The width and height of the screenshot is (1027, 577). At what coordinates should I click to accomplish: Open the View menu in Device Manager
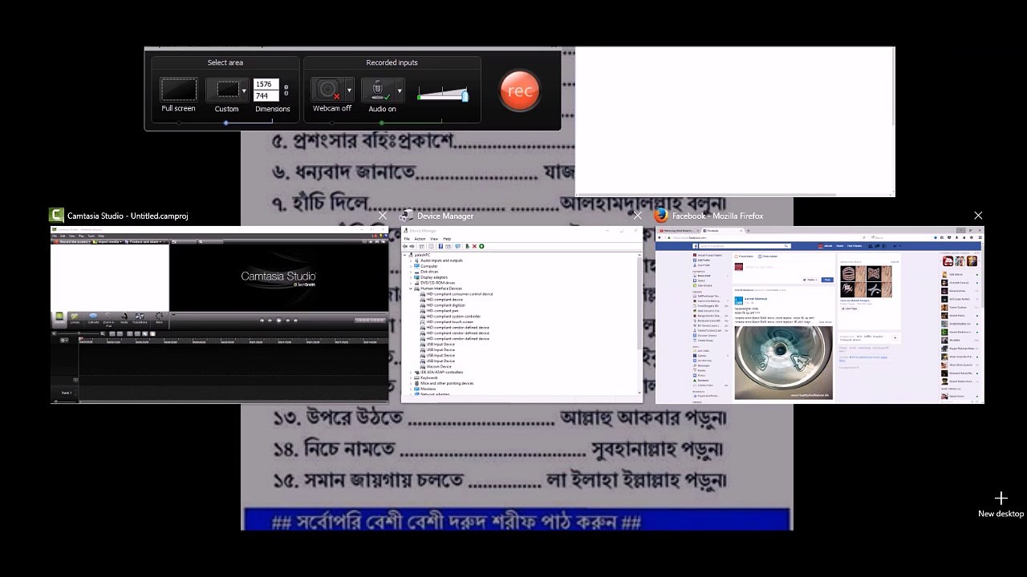[x=434, y=239]
